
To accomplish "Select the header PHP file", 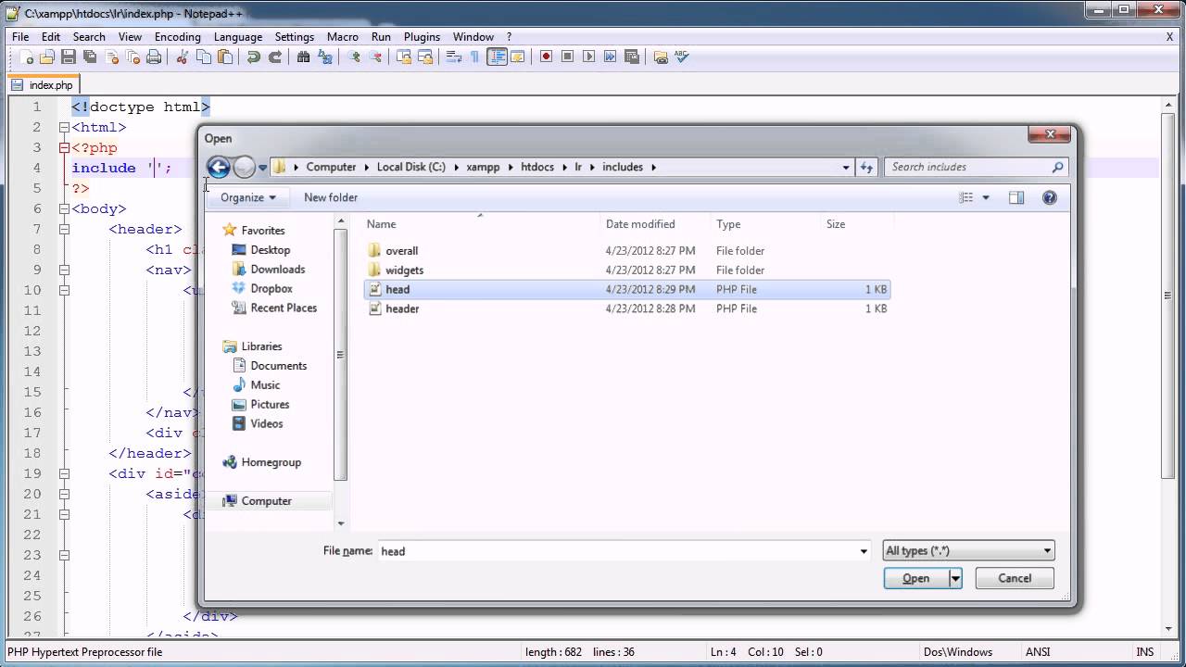I will 402,308.
